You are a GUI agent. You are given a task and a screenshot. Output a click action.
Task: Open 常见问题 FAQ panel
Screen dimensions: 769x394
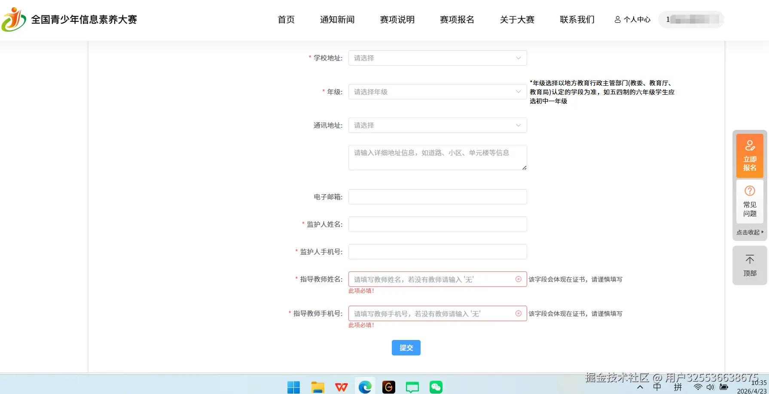click(x=750, y=202)
